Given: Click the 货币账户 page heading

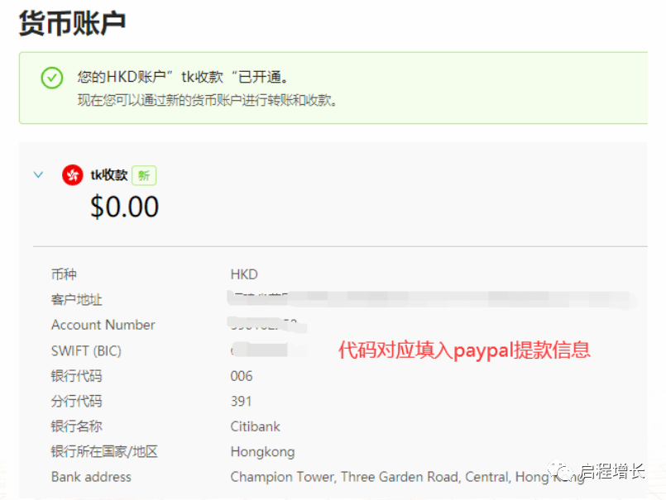Looking at the screenshot, I should point(72,23).
